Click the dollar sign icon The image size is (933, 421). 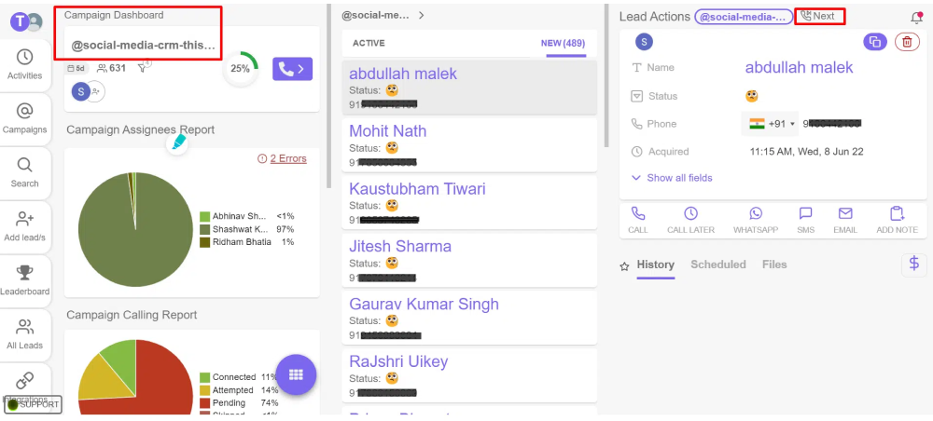pyautogui.click(x=914, y=265)
